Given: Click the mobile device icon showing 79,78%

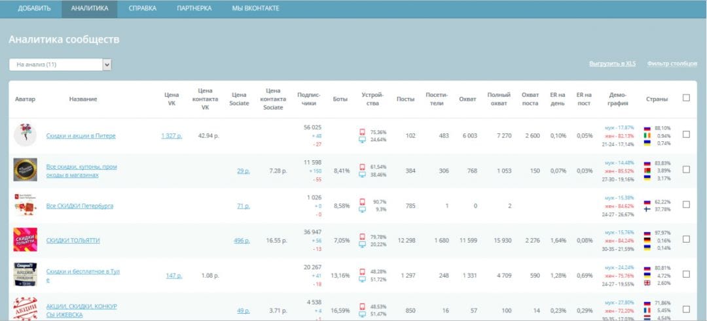Looking at the screenshot, I should pyautogui.click(x=362, y=237).
